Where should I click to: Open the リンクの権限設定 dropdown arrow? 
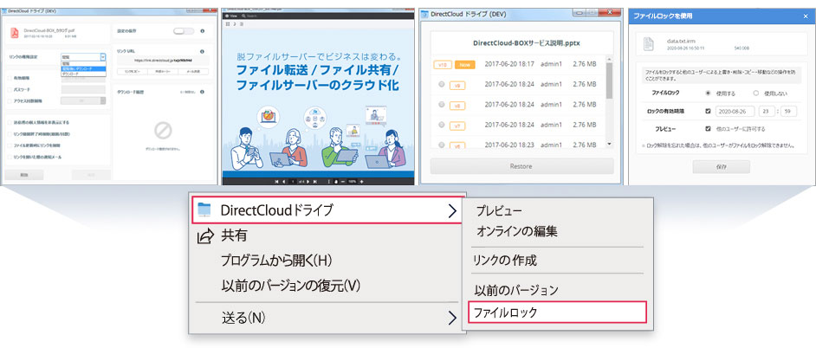tap(103, 57)
